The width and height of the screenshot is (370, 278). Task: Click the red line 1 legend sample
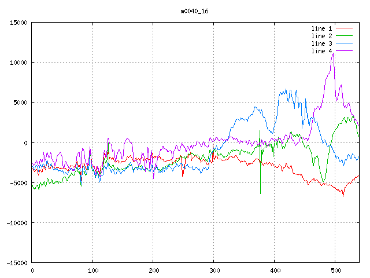pyautogui.click(x=344, y=28)
